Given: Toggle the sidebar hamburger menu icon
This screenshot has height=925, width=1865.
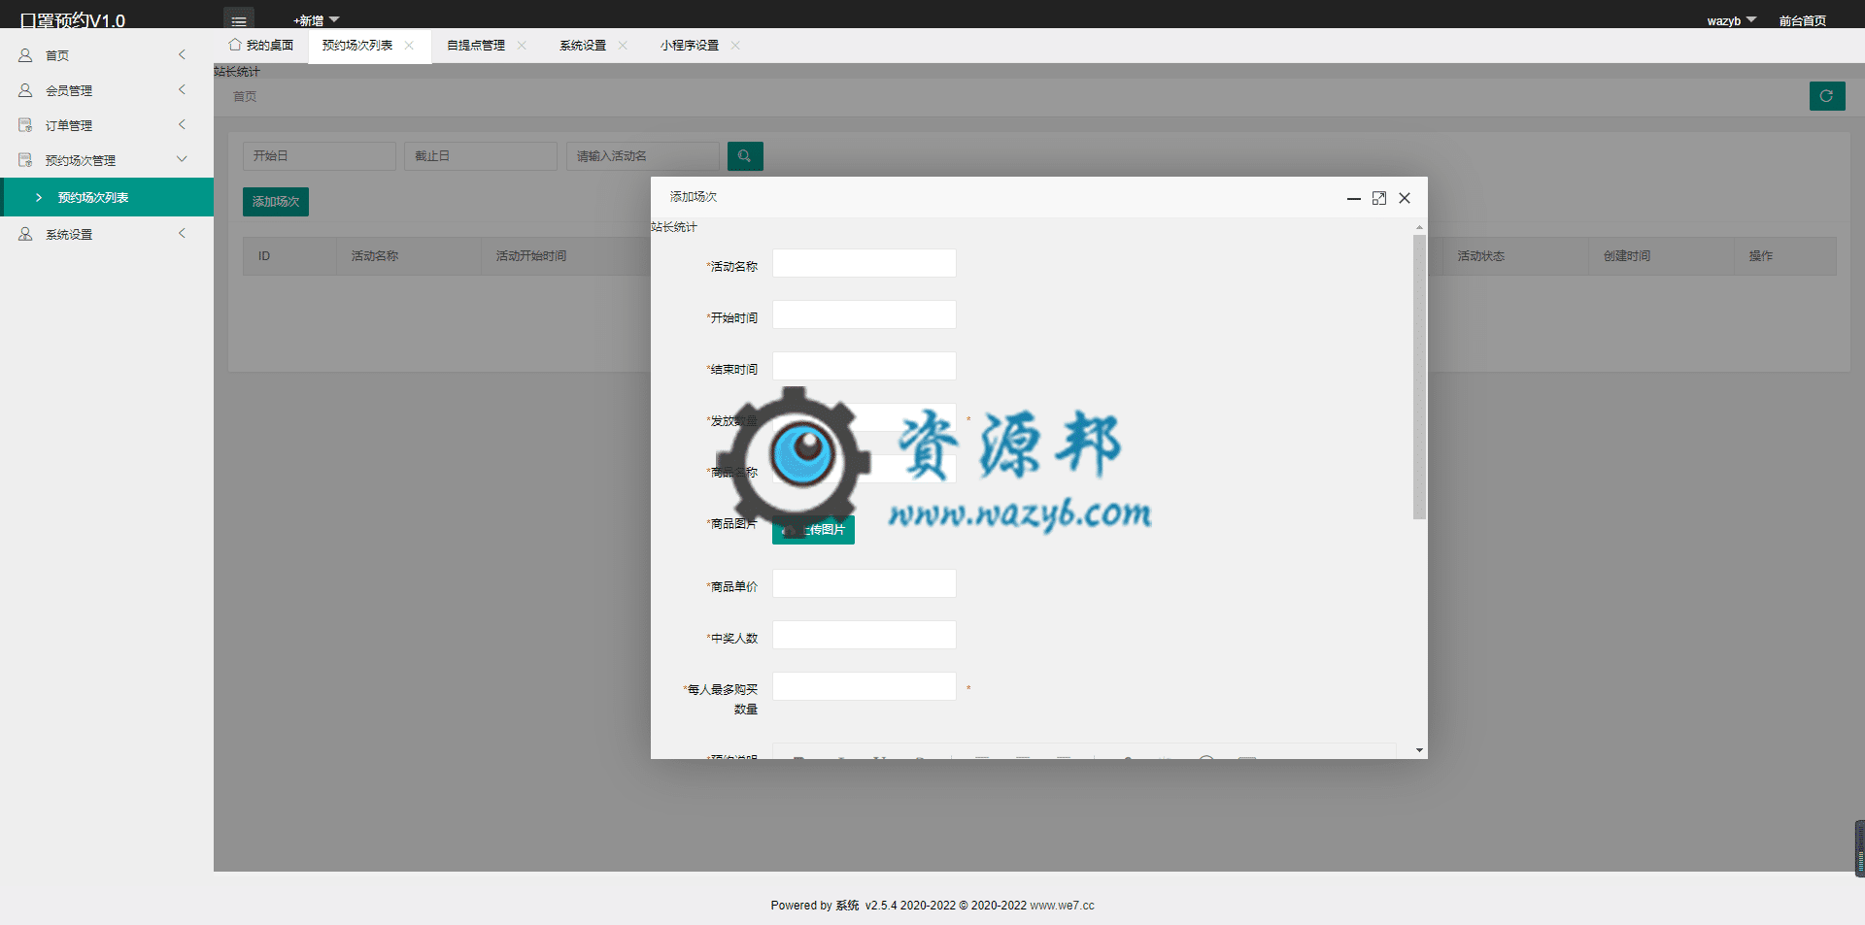Looking at the screenshot, I should pyautogui.click(x=238, y=20).
